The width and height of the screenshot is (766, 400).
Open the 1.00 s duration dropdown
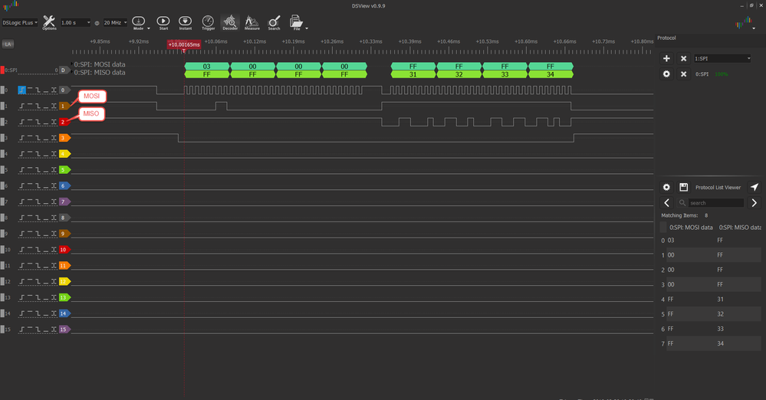click(x=75, y=22)
